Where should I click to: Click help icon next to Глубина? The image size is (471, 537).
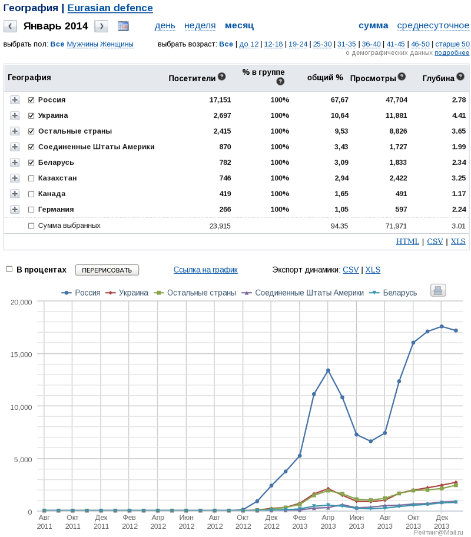(x=460, y=77)
